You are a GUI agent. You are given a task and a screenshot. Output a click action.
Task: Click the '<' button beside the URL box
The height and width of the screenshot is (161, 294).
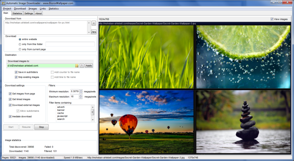pos(93,23)
